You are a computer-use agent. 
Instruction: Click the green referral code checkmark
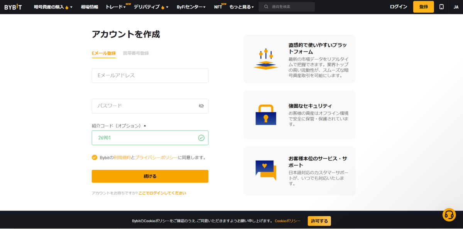[x=201, y=138]
